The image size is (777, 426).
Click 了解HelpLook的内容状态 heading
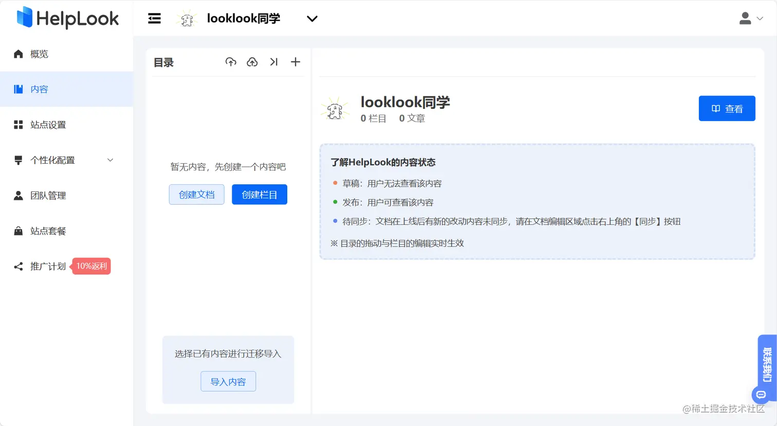(x=383, y=162)
